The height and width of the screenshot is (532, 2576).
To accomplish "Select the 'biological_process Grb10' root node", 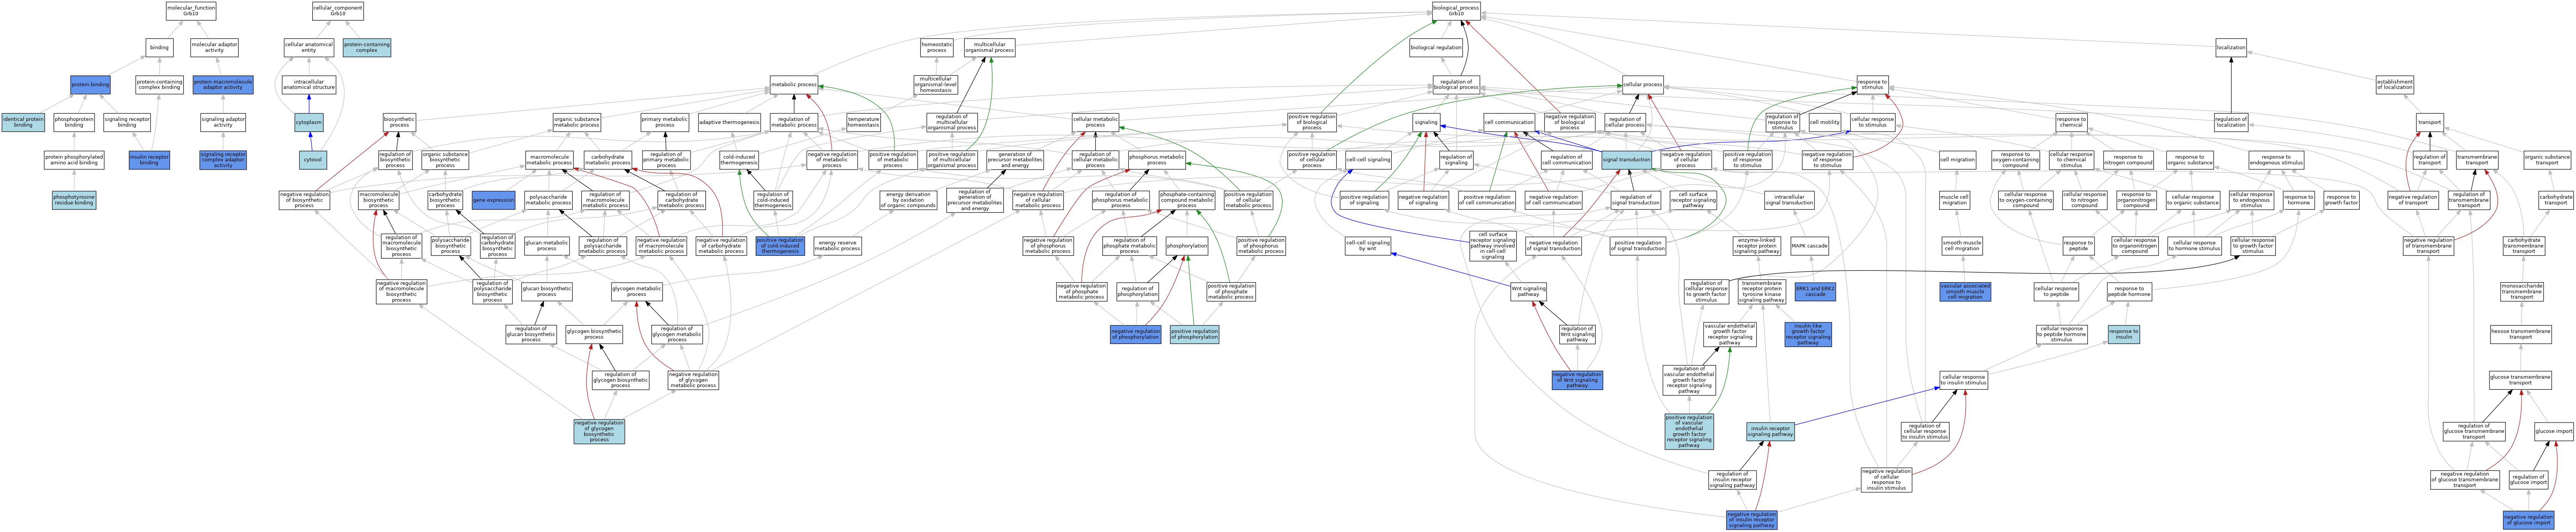I will pos(1456,11).
